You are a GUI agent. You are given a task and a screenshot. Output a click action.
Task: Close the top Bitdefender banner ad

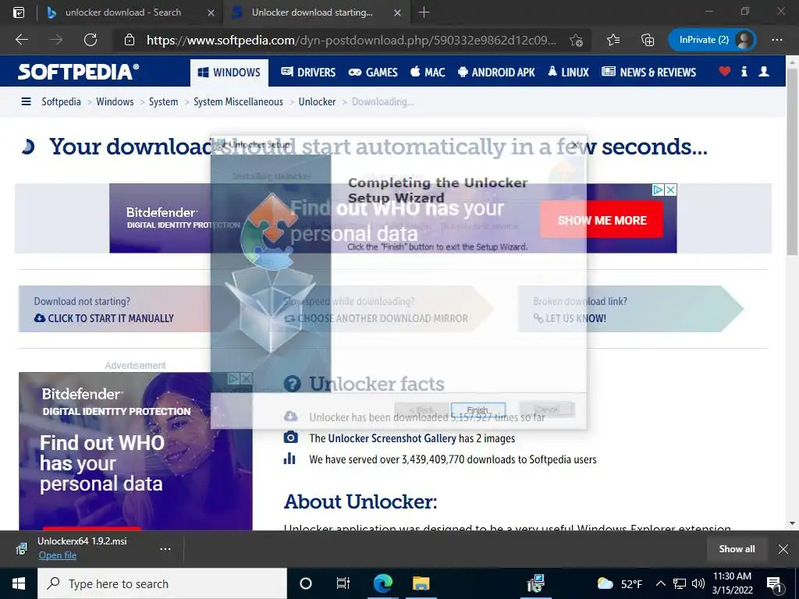[670, 190]
